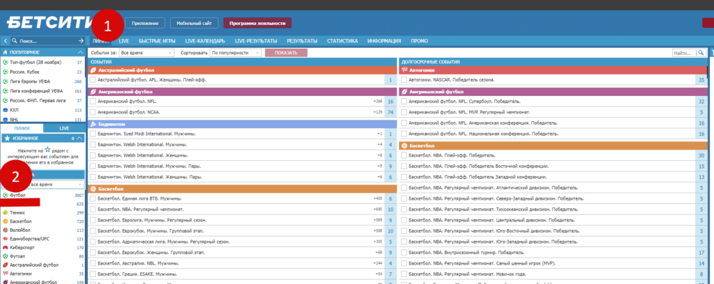Collapse the События Австралийский футбол group header

tap(242, 70)
